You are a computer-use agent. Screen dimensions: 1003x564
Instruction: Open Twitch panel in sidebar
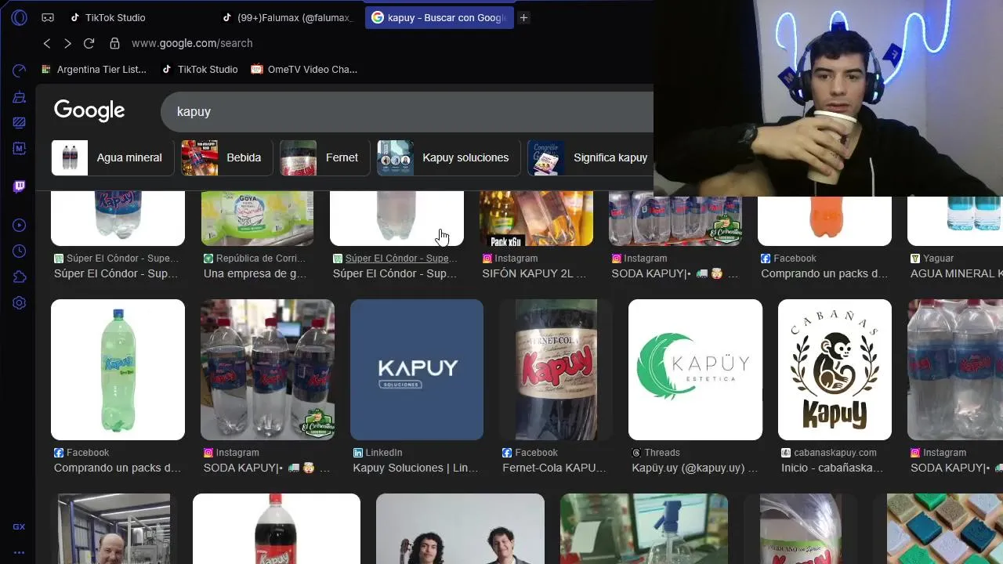19,186
